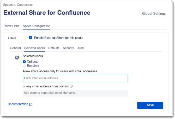175x119 pixels.
Task: Click the Outerpsace breadcrumb
Action: pos(25,5)
